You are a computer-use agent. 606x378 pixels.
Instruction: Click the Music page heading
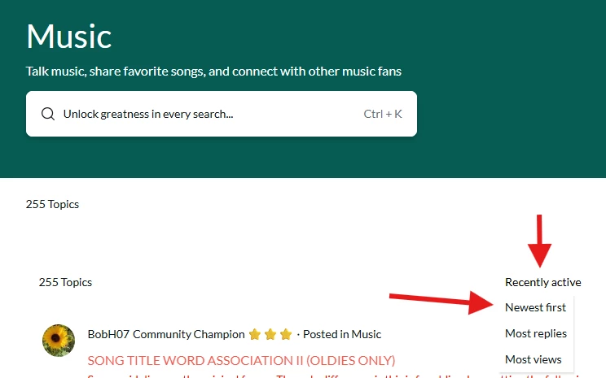68,37
